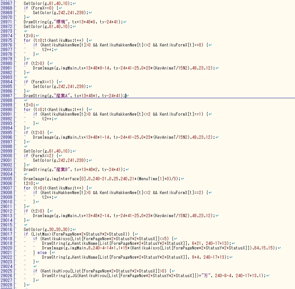Image resolution: width=295 pixels, height=289 pixels.
Task: Click SetColor(g,30,30,30) on line 29016
Action: [x=48, y=229]
